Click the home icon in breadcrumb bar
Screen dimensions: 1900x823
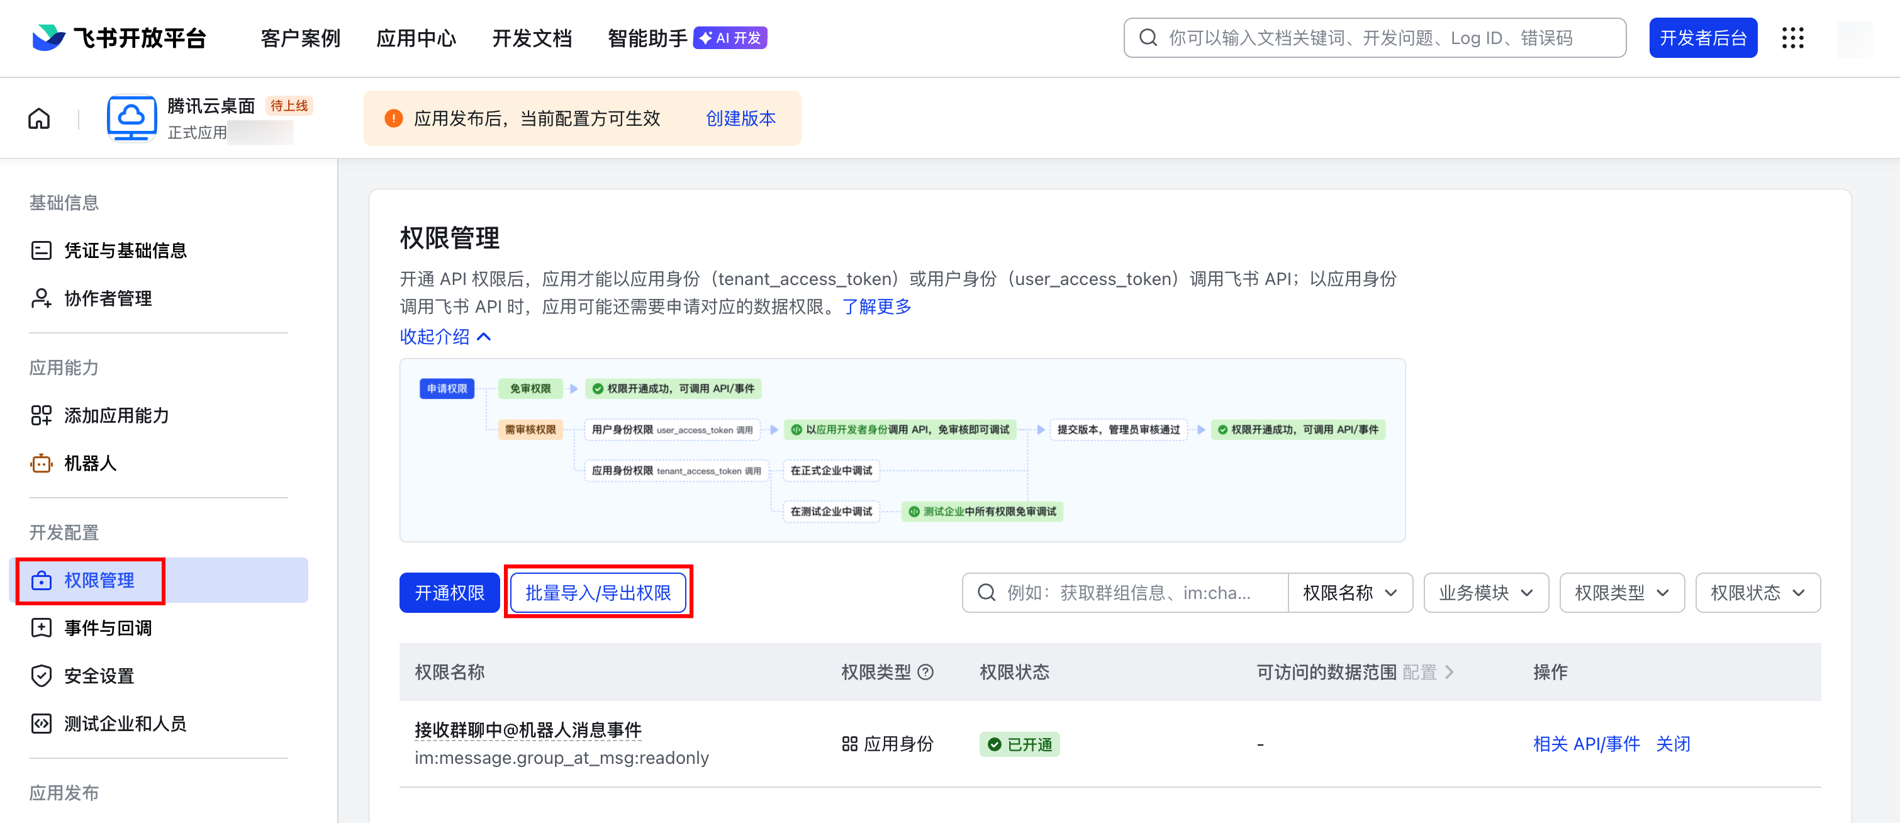[39, 119]
